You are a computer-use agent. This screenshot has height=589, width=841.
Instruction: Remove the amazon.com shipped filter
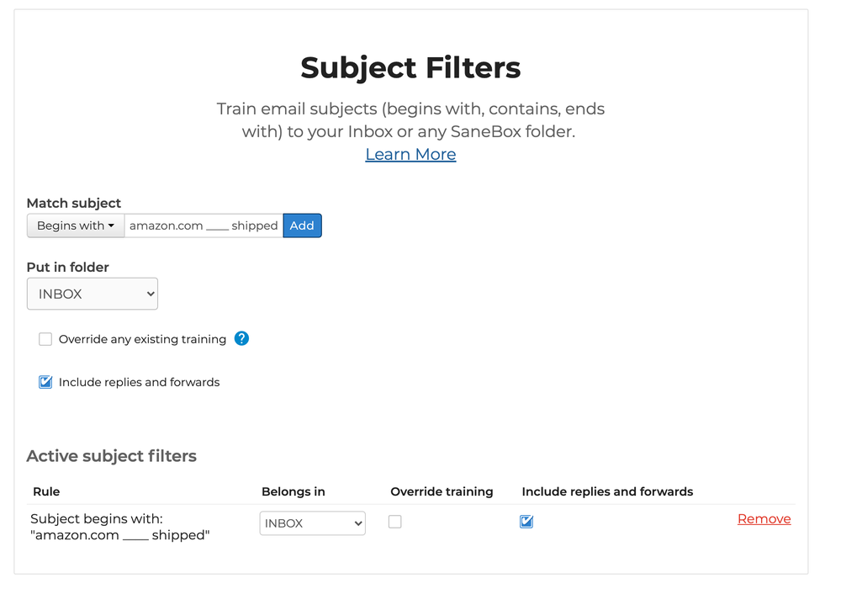(764, 518)
